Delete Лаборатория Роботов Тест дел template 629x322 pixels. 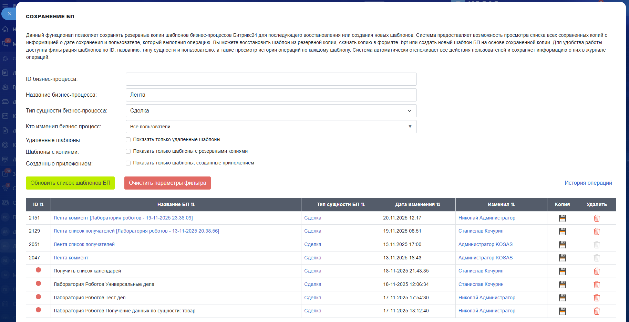597,298
